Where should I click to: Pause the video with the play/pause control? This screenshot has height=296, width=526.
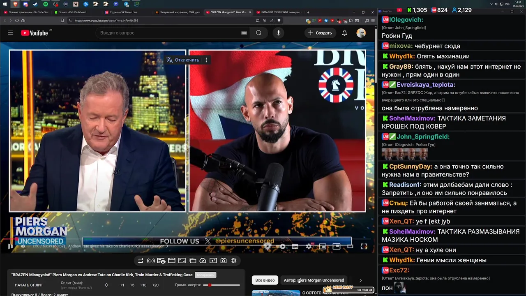pyautogui.click(x=11, y=246)
